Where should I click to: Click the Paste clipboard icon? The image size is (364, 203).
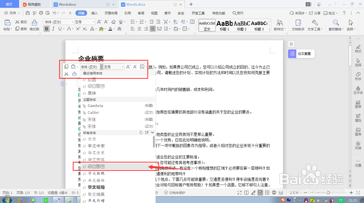click(7, 23)
